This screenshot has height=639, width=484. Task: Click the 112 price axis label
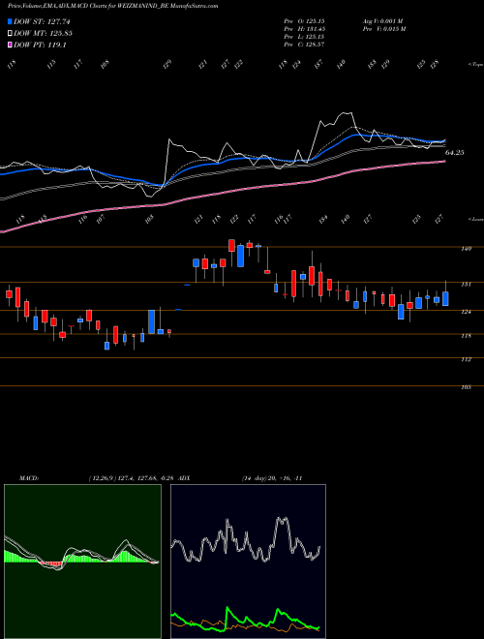coord(467,359)
